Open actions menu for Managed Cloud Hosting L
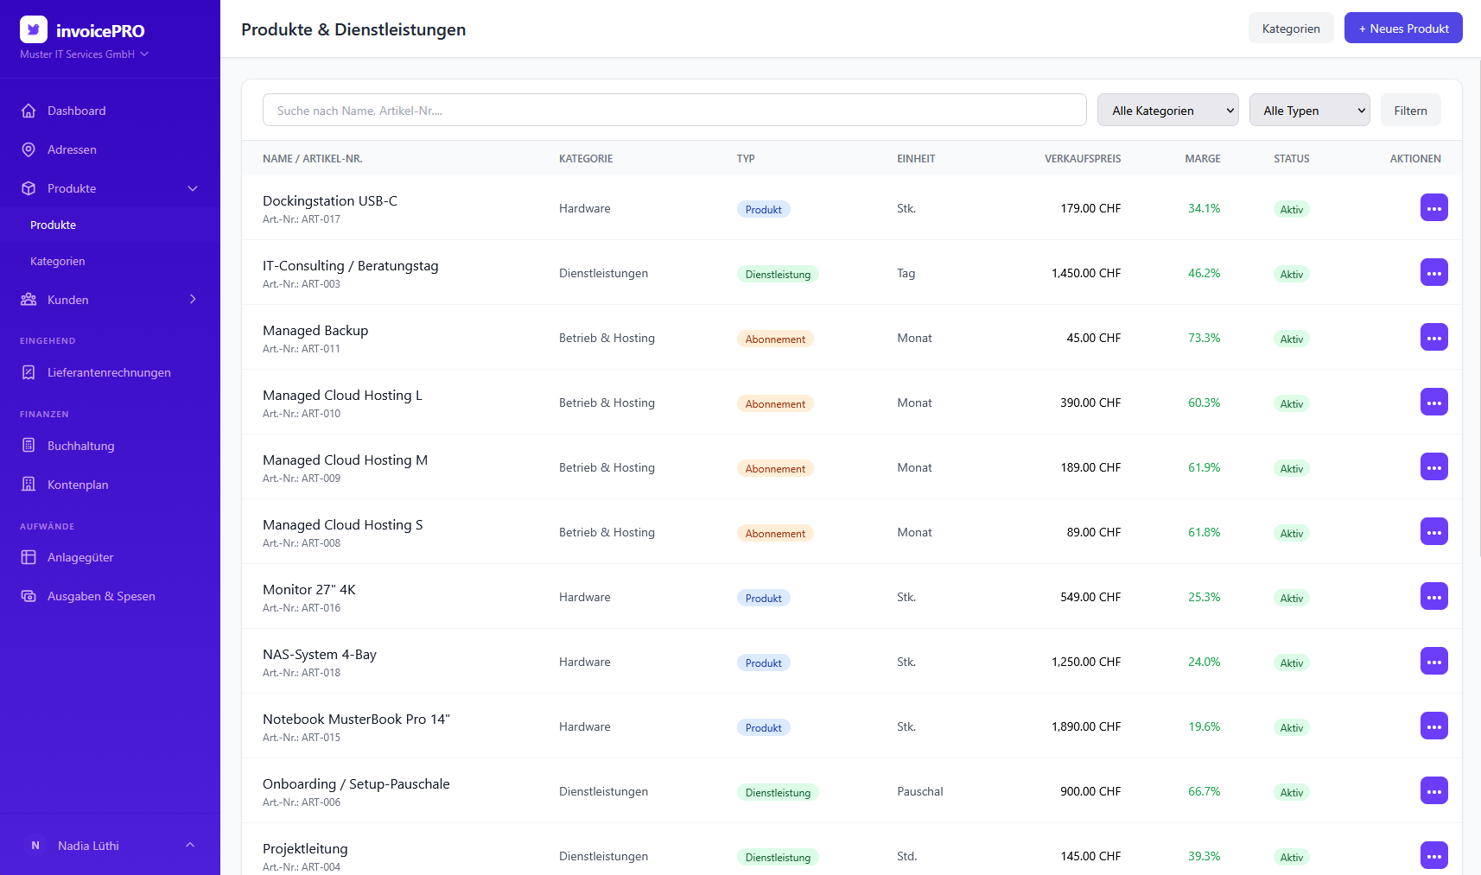 click(x=1433, y=402)
